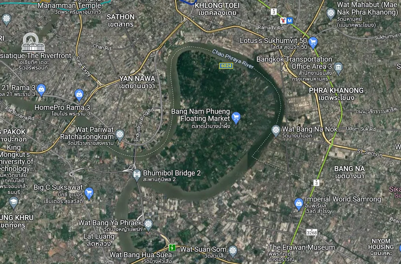
Task: Click the MRT station M icon
Action: tap(290, 21)
